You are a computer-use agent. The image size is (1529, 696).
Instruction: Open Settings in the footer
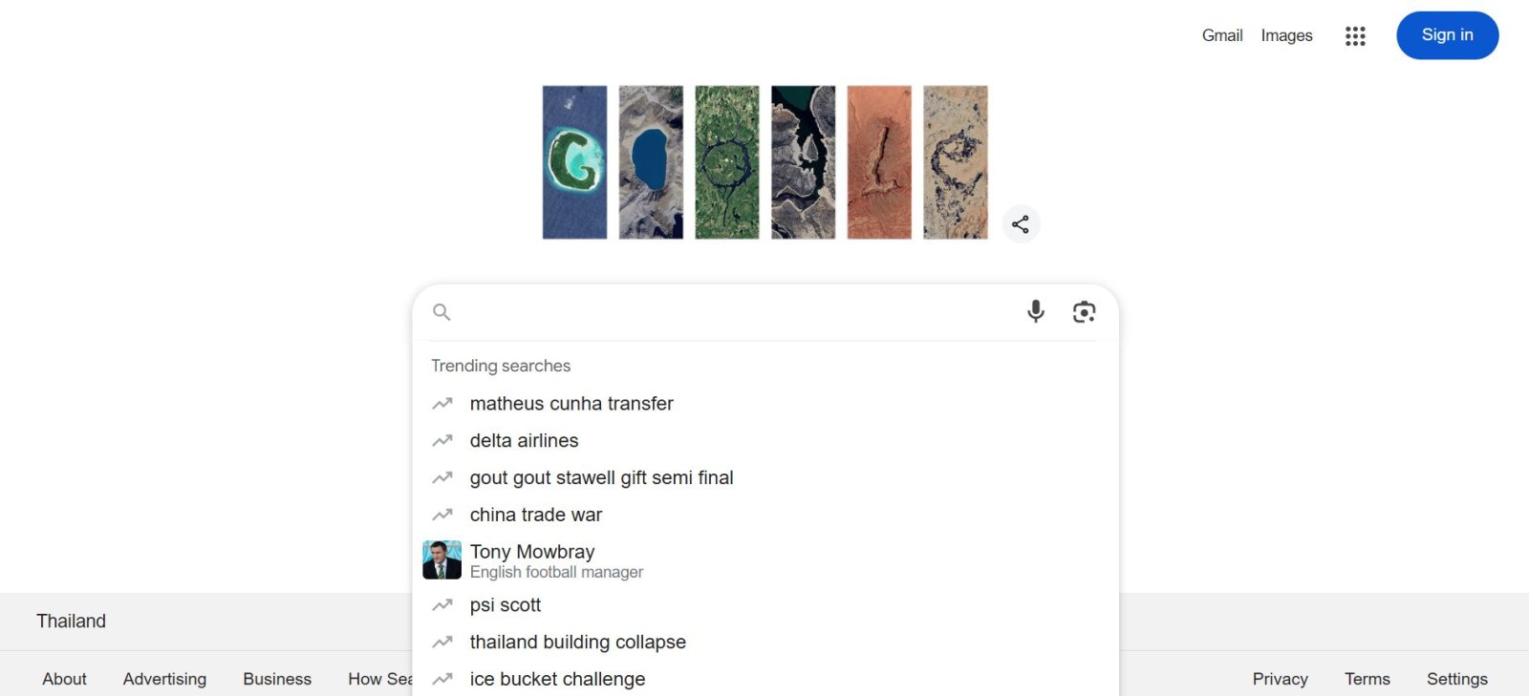(1457, 679)
